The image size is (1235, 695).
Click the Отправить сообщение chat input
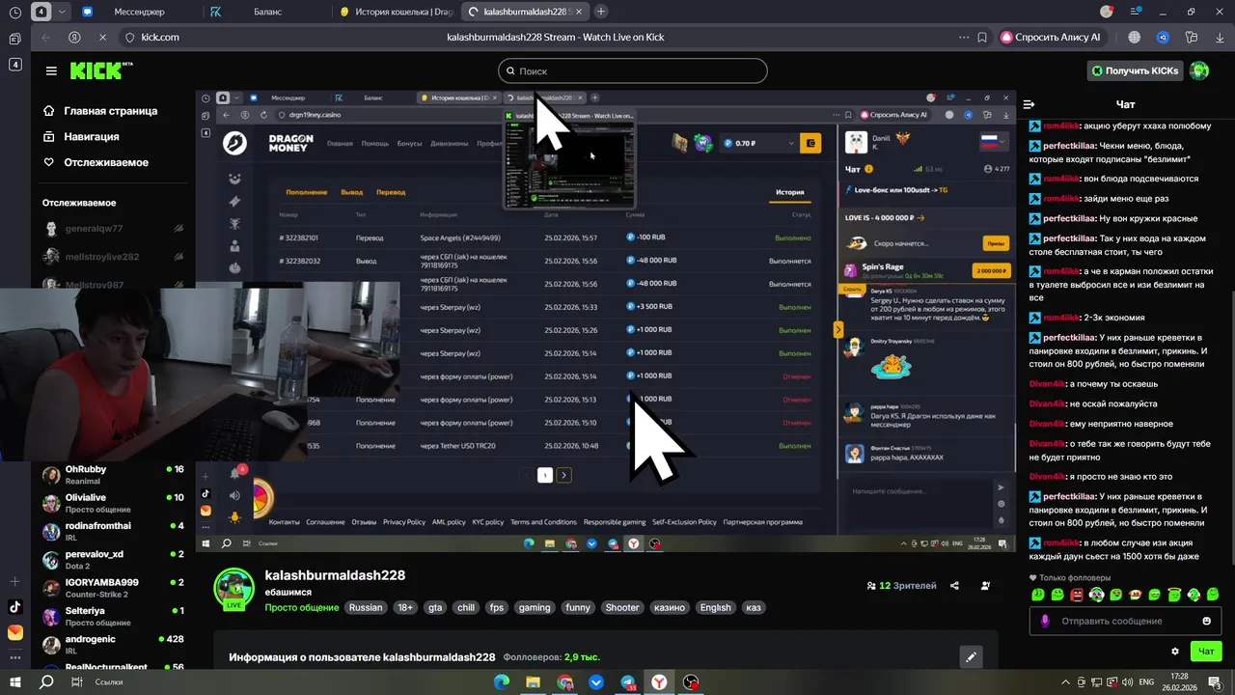click(1125, 621)
